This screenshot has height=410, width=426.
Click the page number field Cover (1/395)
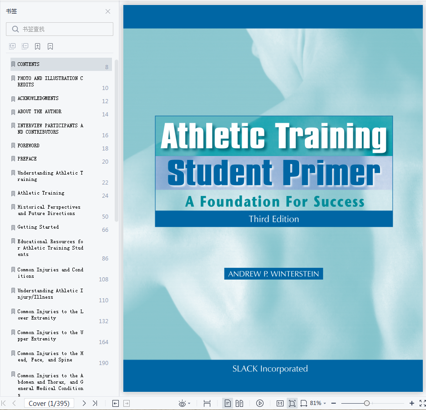(x=49, y=404)
